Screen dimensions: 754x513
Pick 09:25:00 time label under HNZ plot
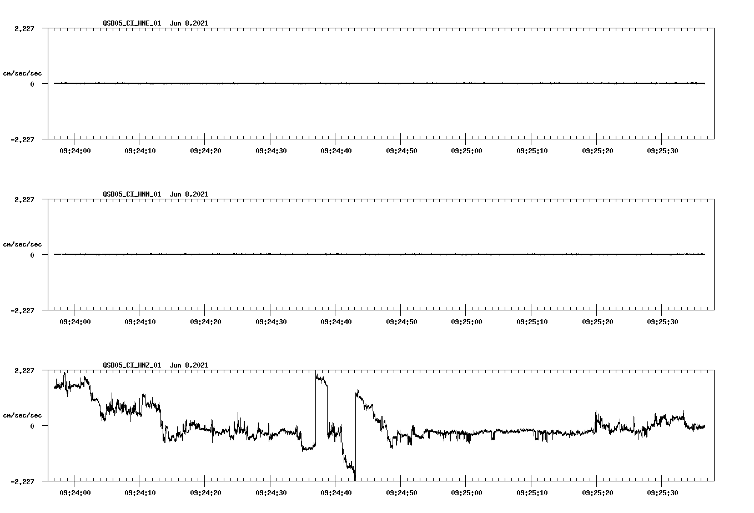[x=466, y=492]
